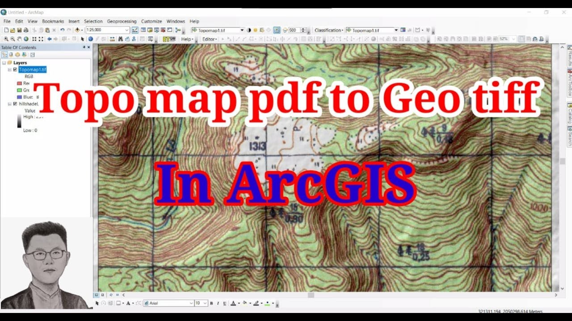Select the Identify tool
This screenshot has width=572, height=321.
coord(91,39)
